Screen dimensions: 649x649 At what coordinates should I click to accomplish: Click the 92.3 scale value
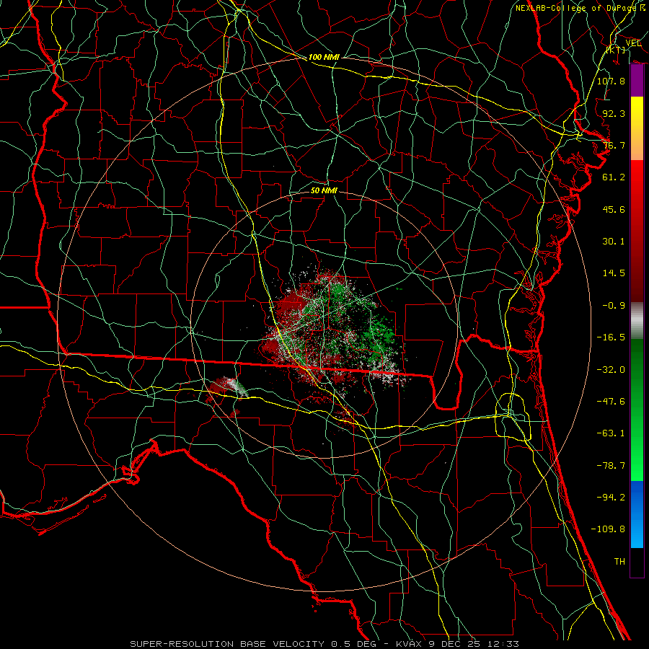(x=614, y=113)
